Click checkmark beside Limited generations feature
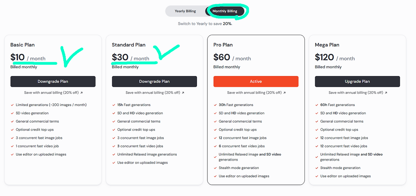The height and width of the screenshot is (196, 416). tap(12, 105)
